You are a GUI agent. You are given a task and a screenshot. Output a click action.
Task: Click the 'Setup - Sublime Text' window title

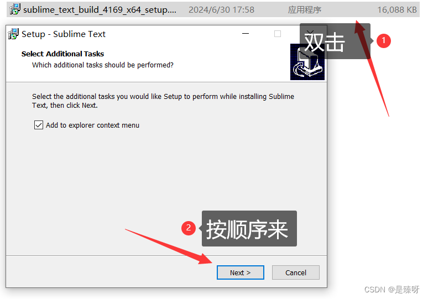(x=64, y=34)
